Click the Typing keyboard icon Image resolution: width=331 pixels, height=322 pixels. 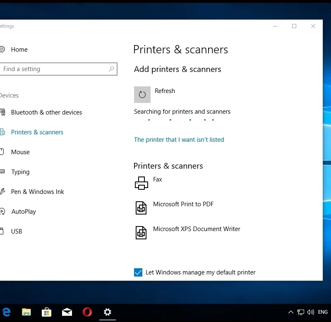click(x=2, y=172)
